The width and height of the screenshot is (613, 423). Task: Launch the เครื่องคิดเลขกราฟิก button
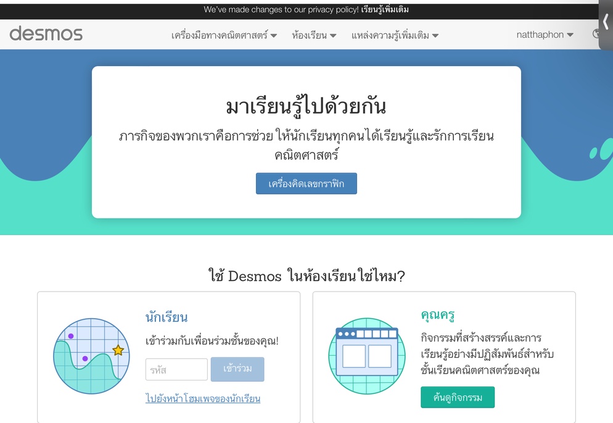306,183
